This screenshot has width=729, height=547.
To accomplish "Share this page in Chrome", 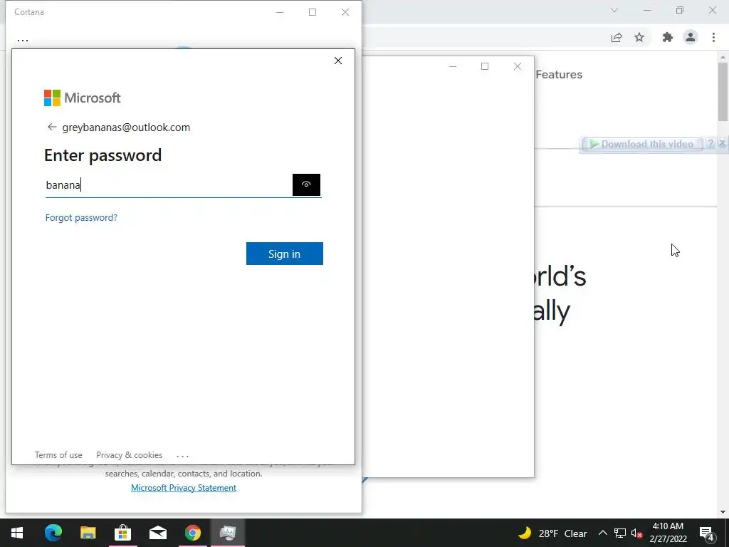I will click(x=617, y=37).
